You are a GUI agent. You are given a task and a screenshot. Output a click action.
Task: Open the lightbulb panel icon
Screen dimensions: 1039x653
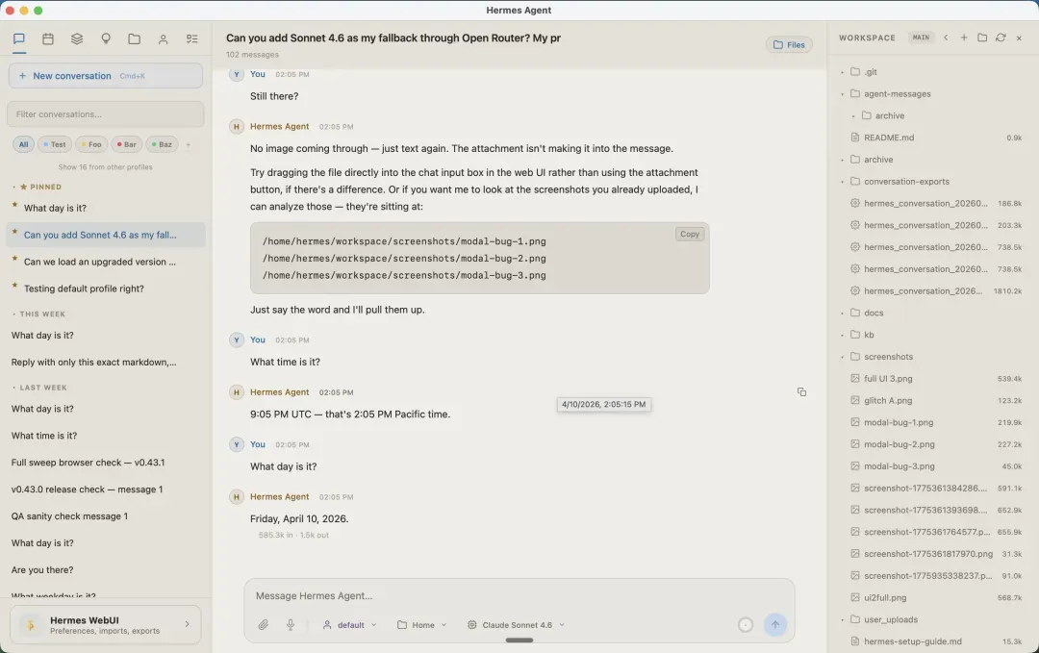click(x=106, y=39)
